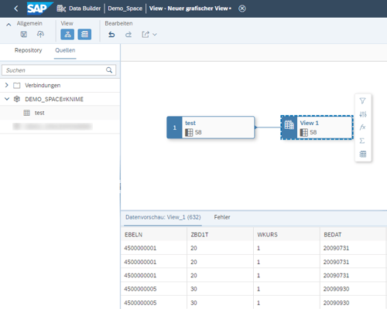Toggle the data preview table button
This screenshot has width=387, height=309.
[x=84, y=34]
